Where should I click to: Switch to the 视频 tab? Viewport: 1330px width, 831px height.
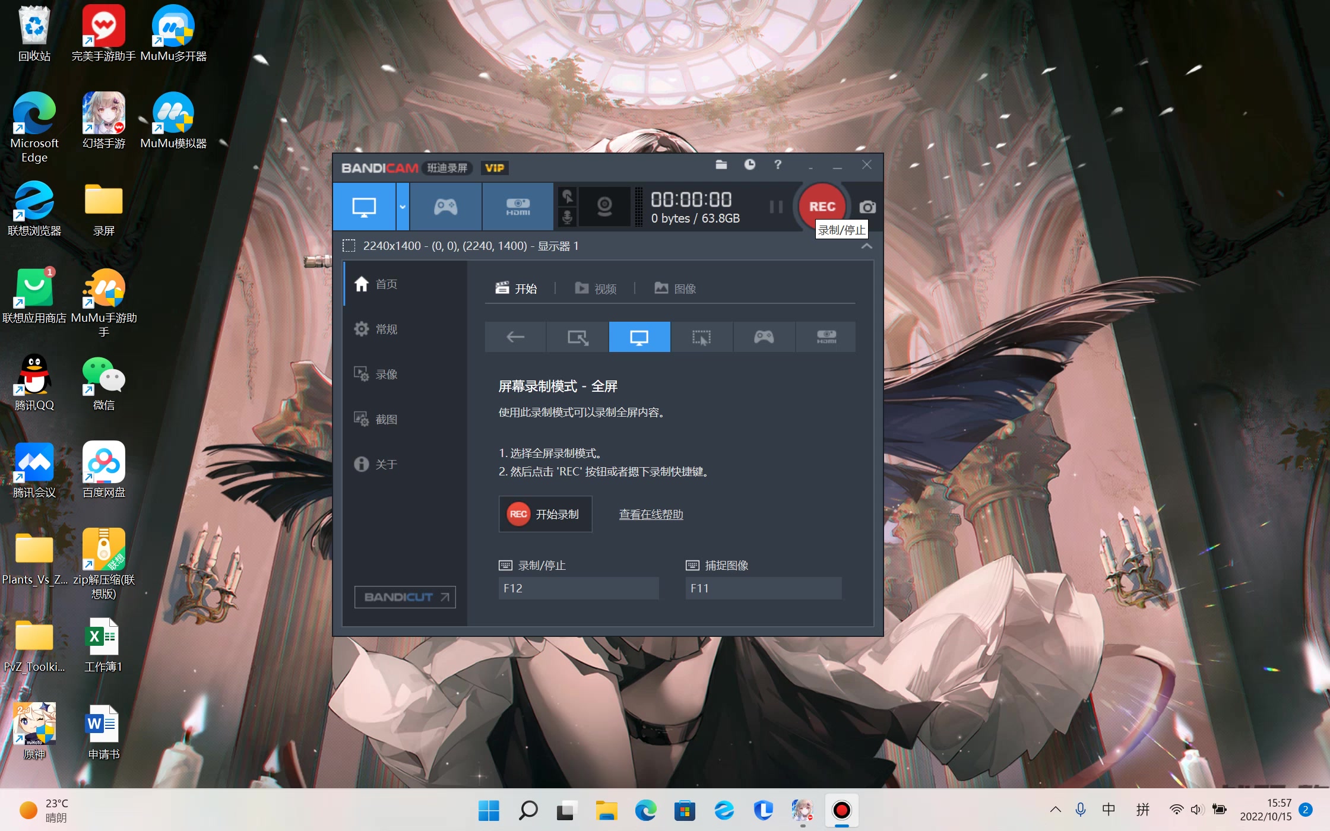(596, 288)
